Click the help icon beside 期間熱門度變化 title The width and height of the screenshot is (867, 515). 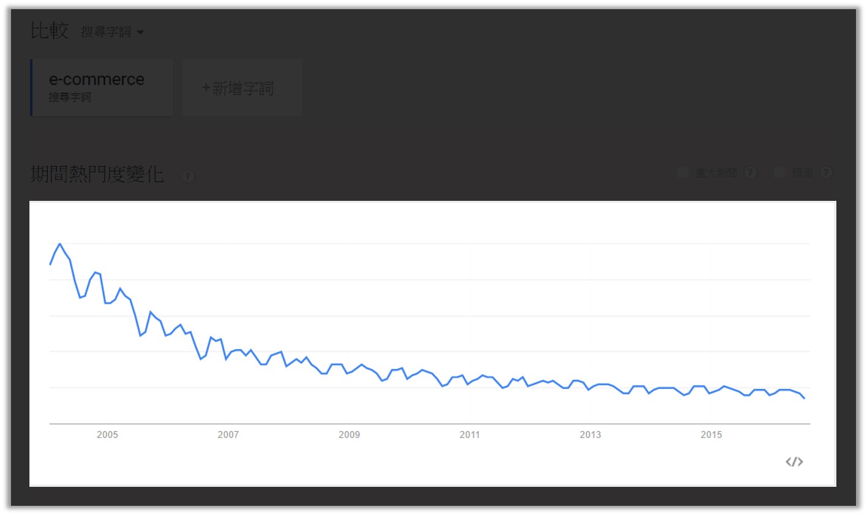pyautogui.click(x=189, y=176)
